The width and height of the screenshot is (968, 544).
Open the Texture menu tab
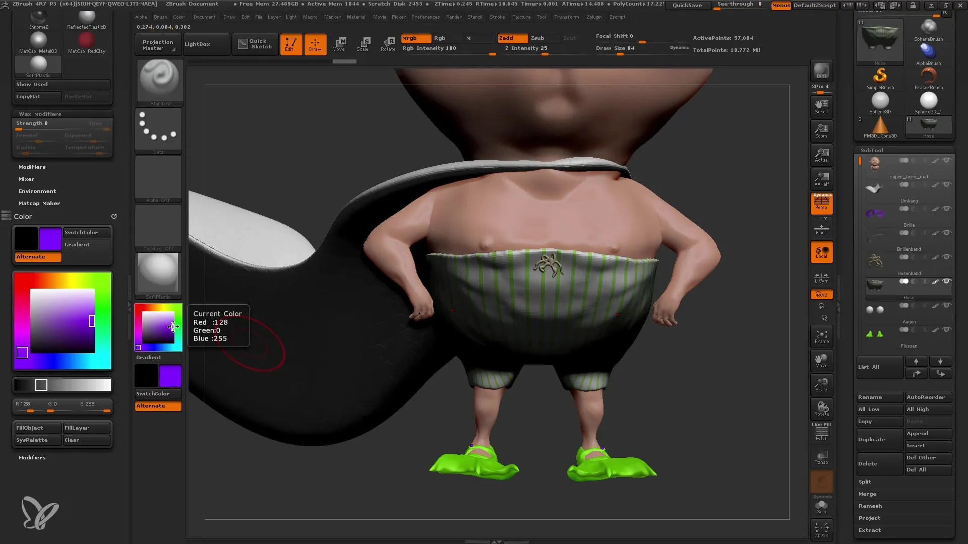coord(522,17)
